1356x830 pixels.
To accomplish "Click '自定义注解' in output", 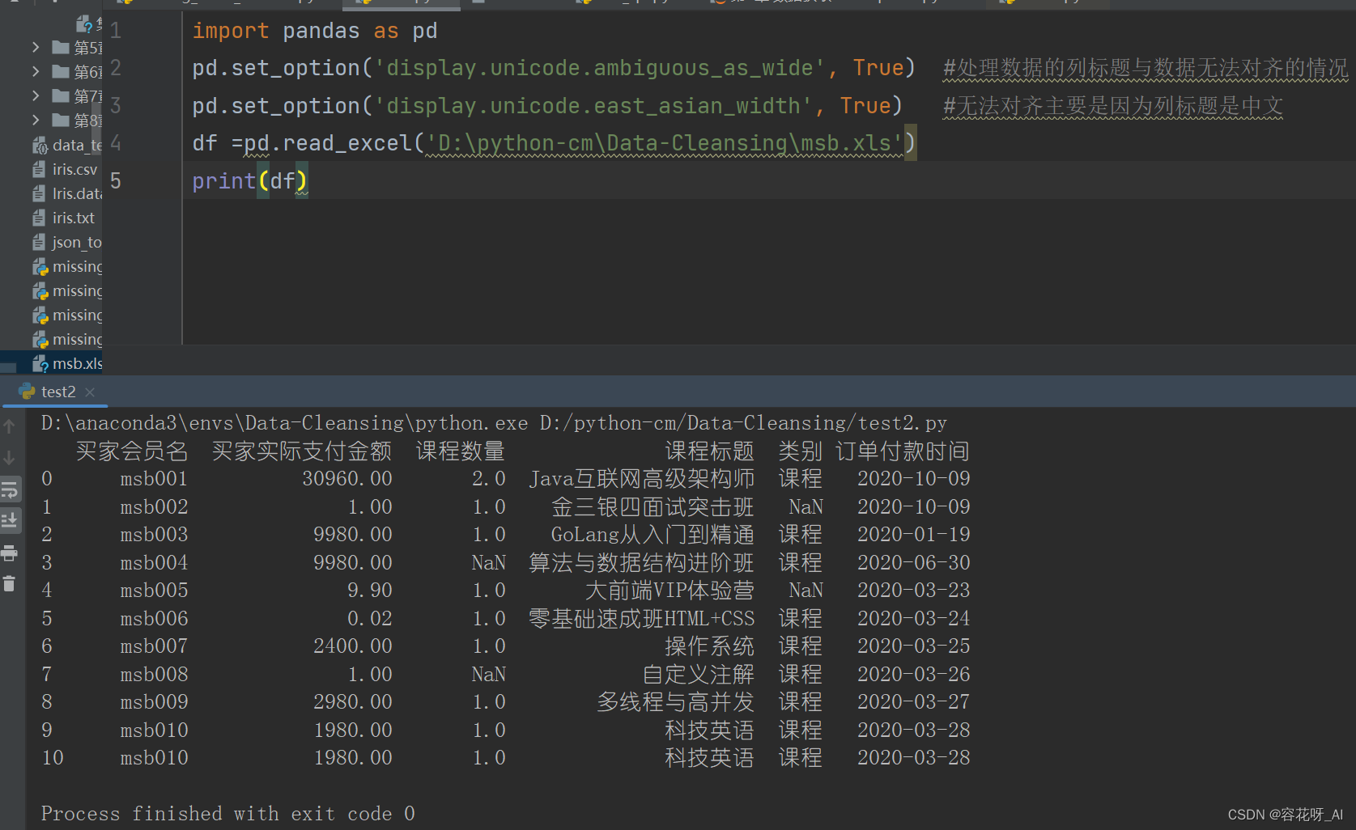I will [698, 675].
